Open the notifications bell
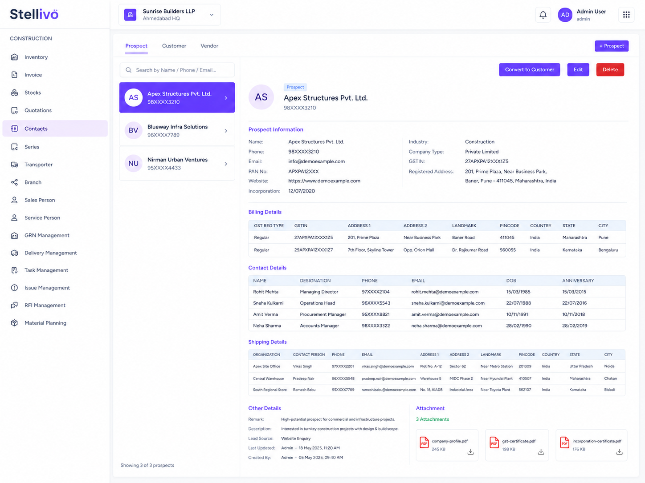This screenshot has height=483, width=645. click(543, 15)
